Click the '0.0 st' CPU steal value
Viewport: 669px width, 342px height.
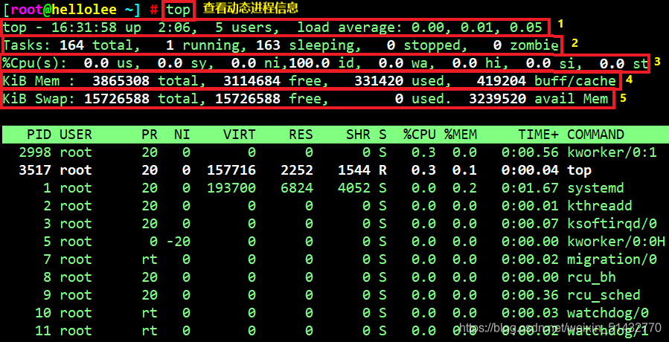[x=624, y=63]
